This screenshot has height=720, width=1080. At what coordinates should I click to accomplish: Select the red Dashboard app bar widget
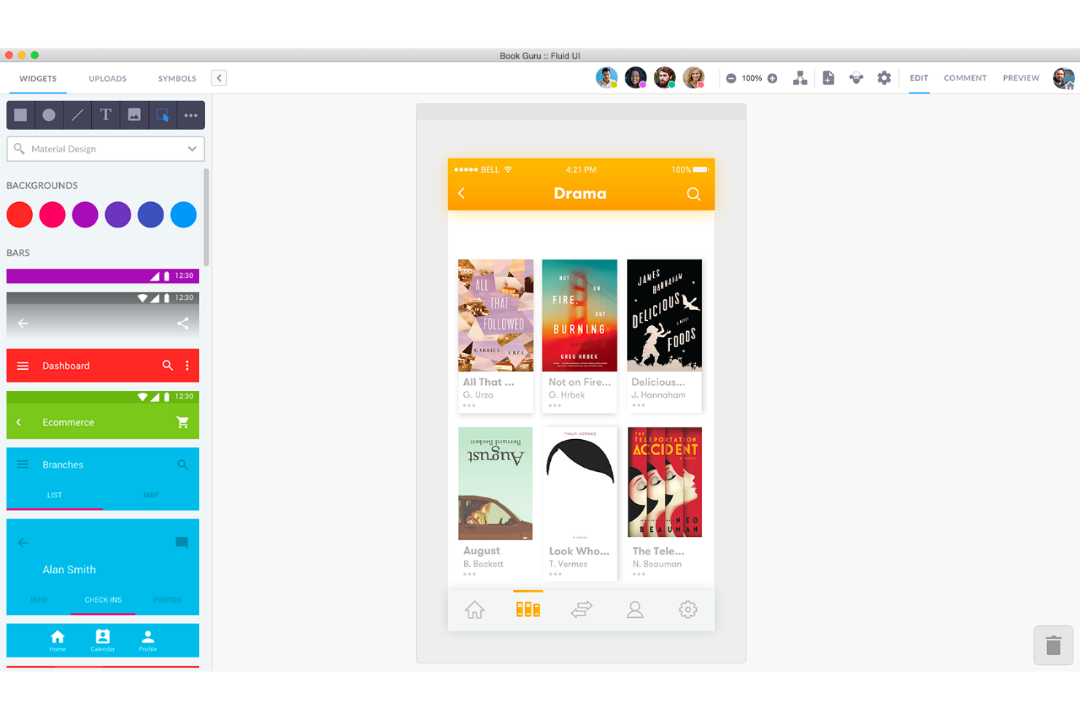[x=103, y=365]
